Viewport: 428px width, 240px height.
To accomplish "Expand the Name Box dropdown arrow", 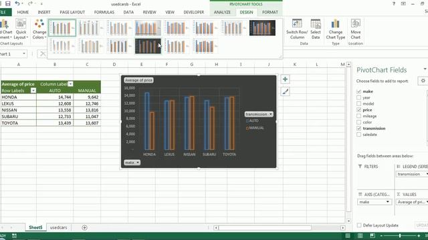I will click(24, 54).
